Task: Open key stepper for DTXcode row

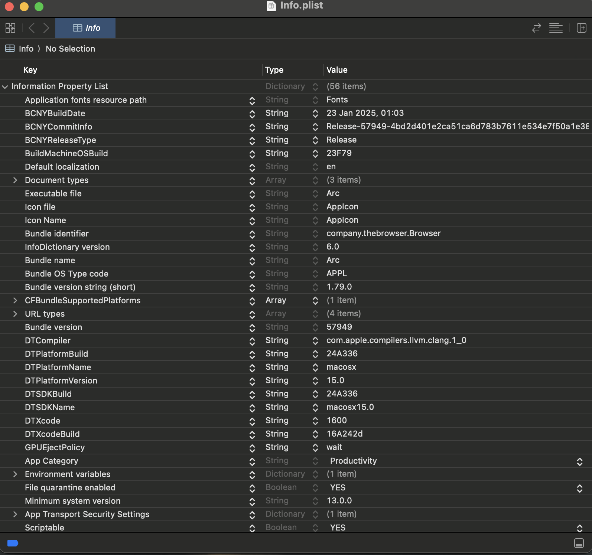Action: coord(252,421)
